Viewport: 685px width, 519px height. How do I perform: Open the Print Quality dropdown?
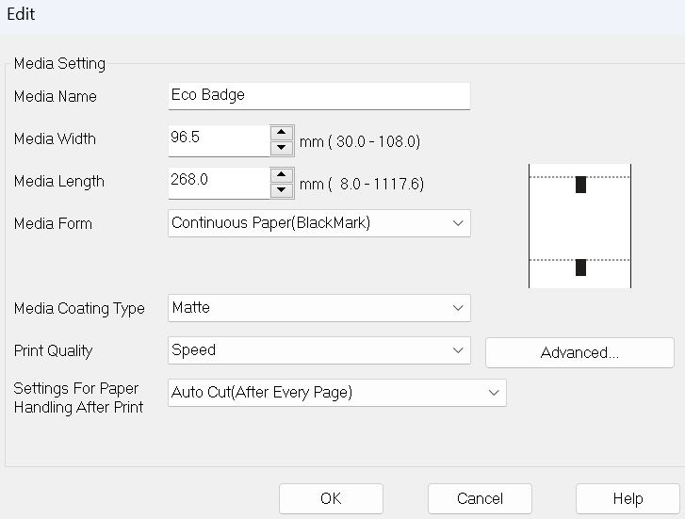(318, 350)
